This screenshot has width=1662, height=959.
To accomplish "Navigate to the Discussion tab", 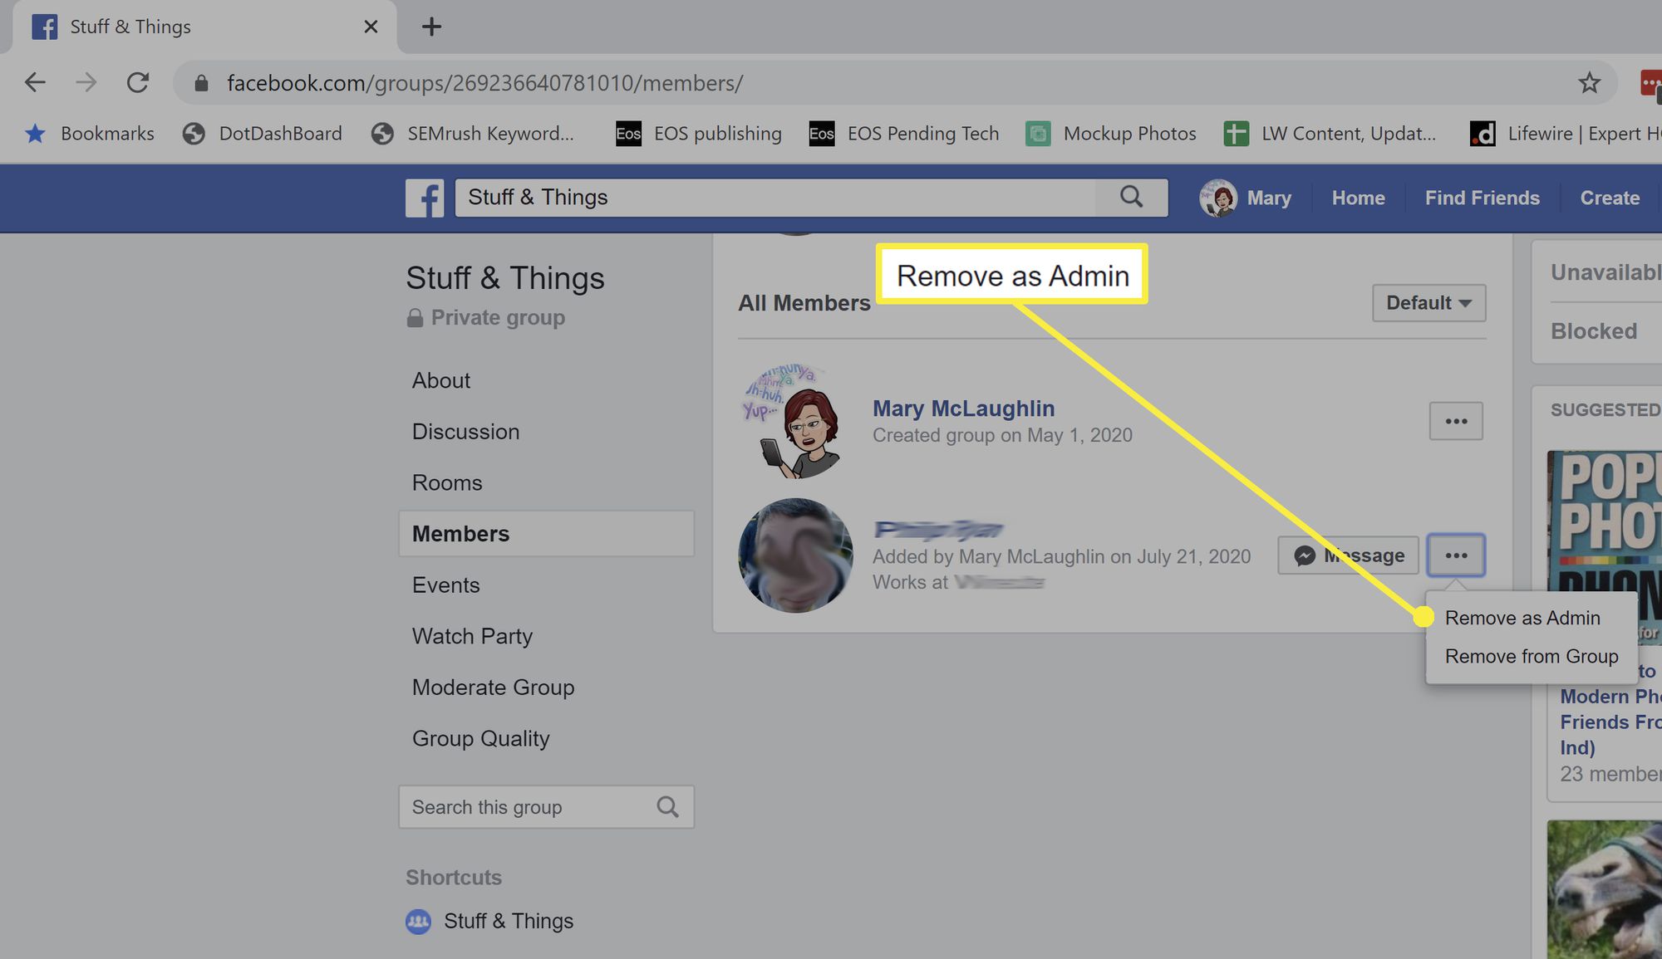I will click(x=466, y=430).
